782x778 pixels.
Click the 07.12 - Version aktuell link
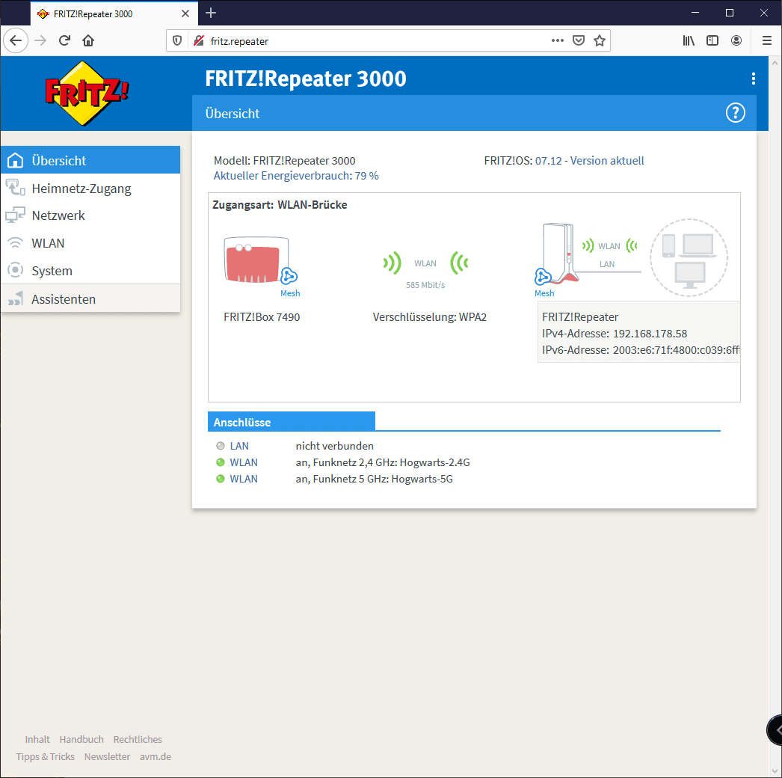click(x=590, y=161)
